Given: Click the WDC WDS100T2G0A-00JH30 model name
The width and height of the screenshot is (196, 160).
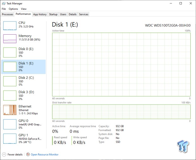Looking at the screenshot, I should (x=168, y=26).
